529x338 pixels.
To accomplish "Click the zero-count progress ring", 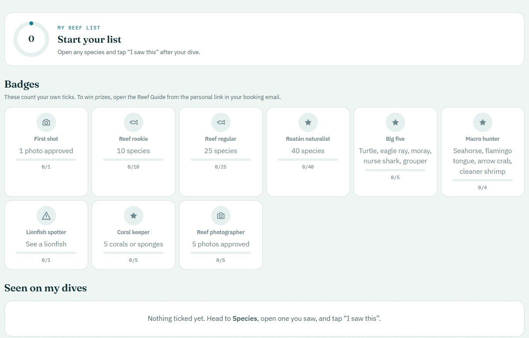I will click(31, 39).
